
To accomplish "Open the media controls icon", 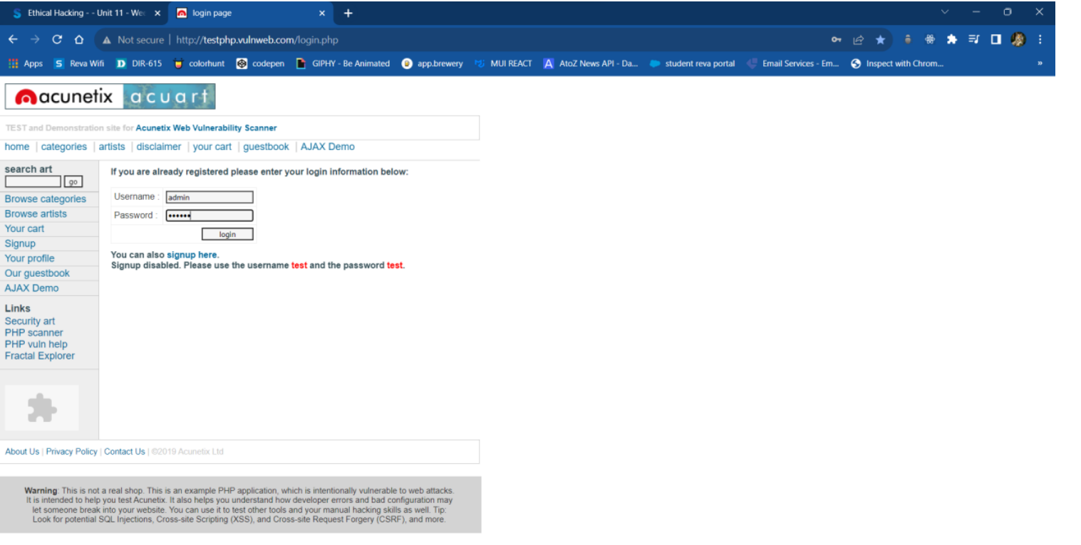I will (x=973, y=40).
